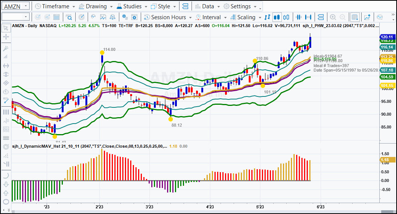Select the horizontal lines drawing tool
Viewport: 397px width, 214px height.
pyautogui.click(x=6, y=138)
